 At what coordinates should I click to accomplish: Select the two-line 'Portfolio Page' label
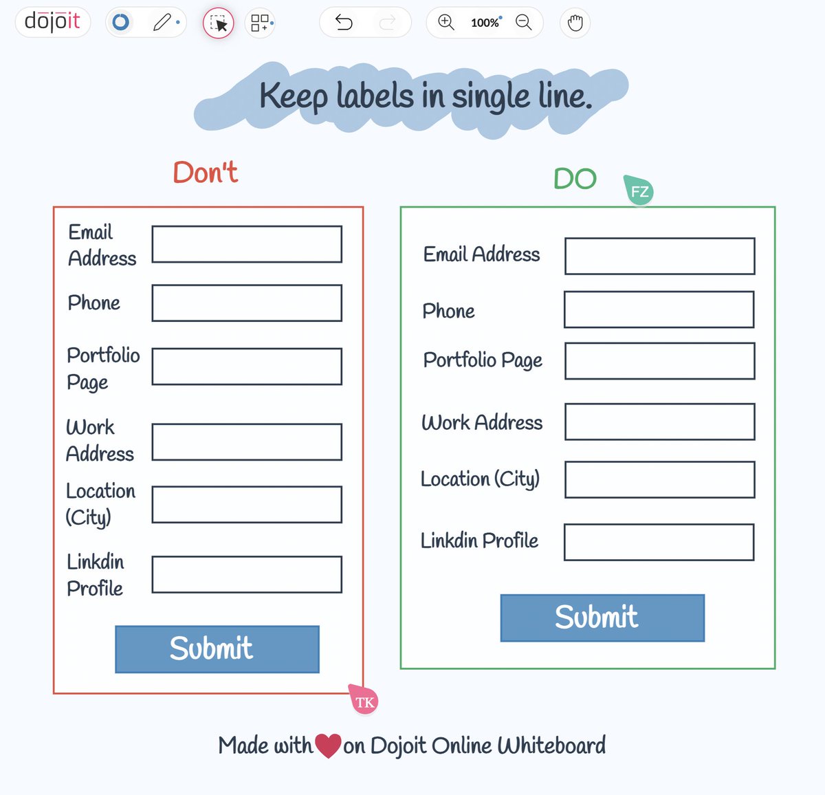point(103,369)
